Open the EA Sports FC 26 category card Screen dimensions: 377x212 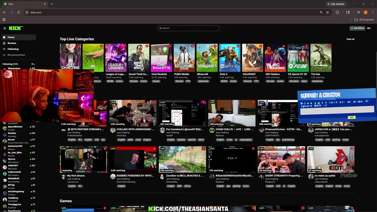(298, 58)
